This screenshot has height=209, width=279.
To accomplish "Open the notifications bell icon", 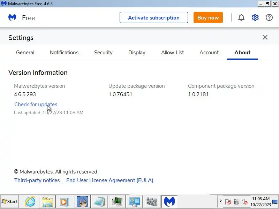I will 241,18.
